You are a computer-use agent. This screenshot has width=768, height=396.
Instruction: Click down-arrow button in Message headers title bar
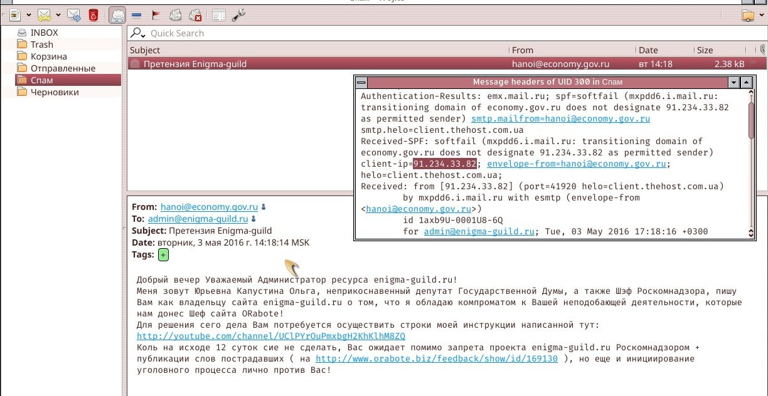coord(733,82)
